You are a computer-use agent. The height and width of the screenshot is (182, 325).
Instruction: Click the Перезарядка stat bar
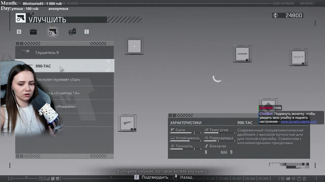tap(219, 141)
